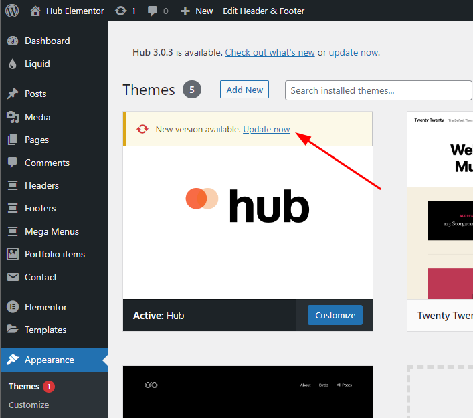The height and width of the screenshot is (418, 473).
Task: Click the Portfolio items icon
Action: click(13, 254)
